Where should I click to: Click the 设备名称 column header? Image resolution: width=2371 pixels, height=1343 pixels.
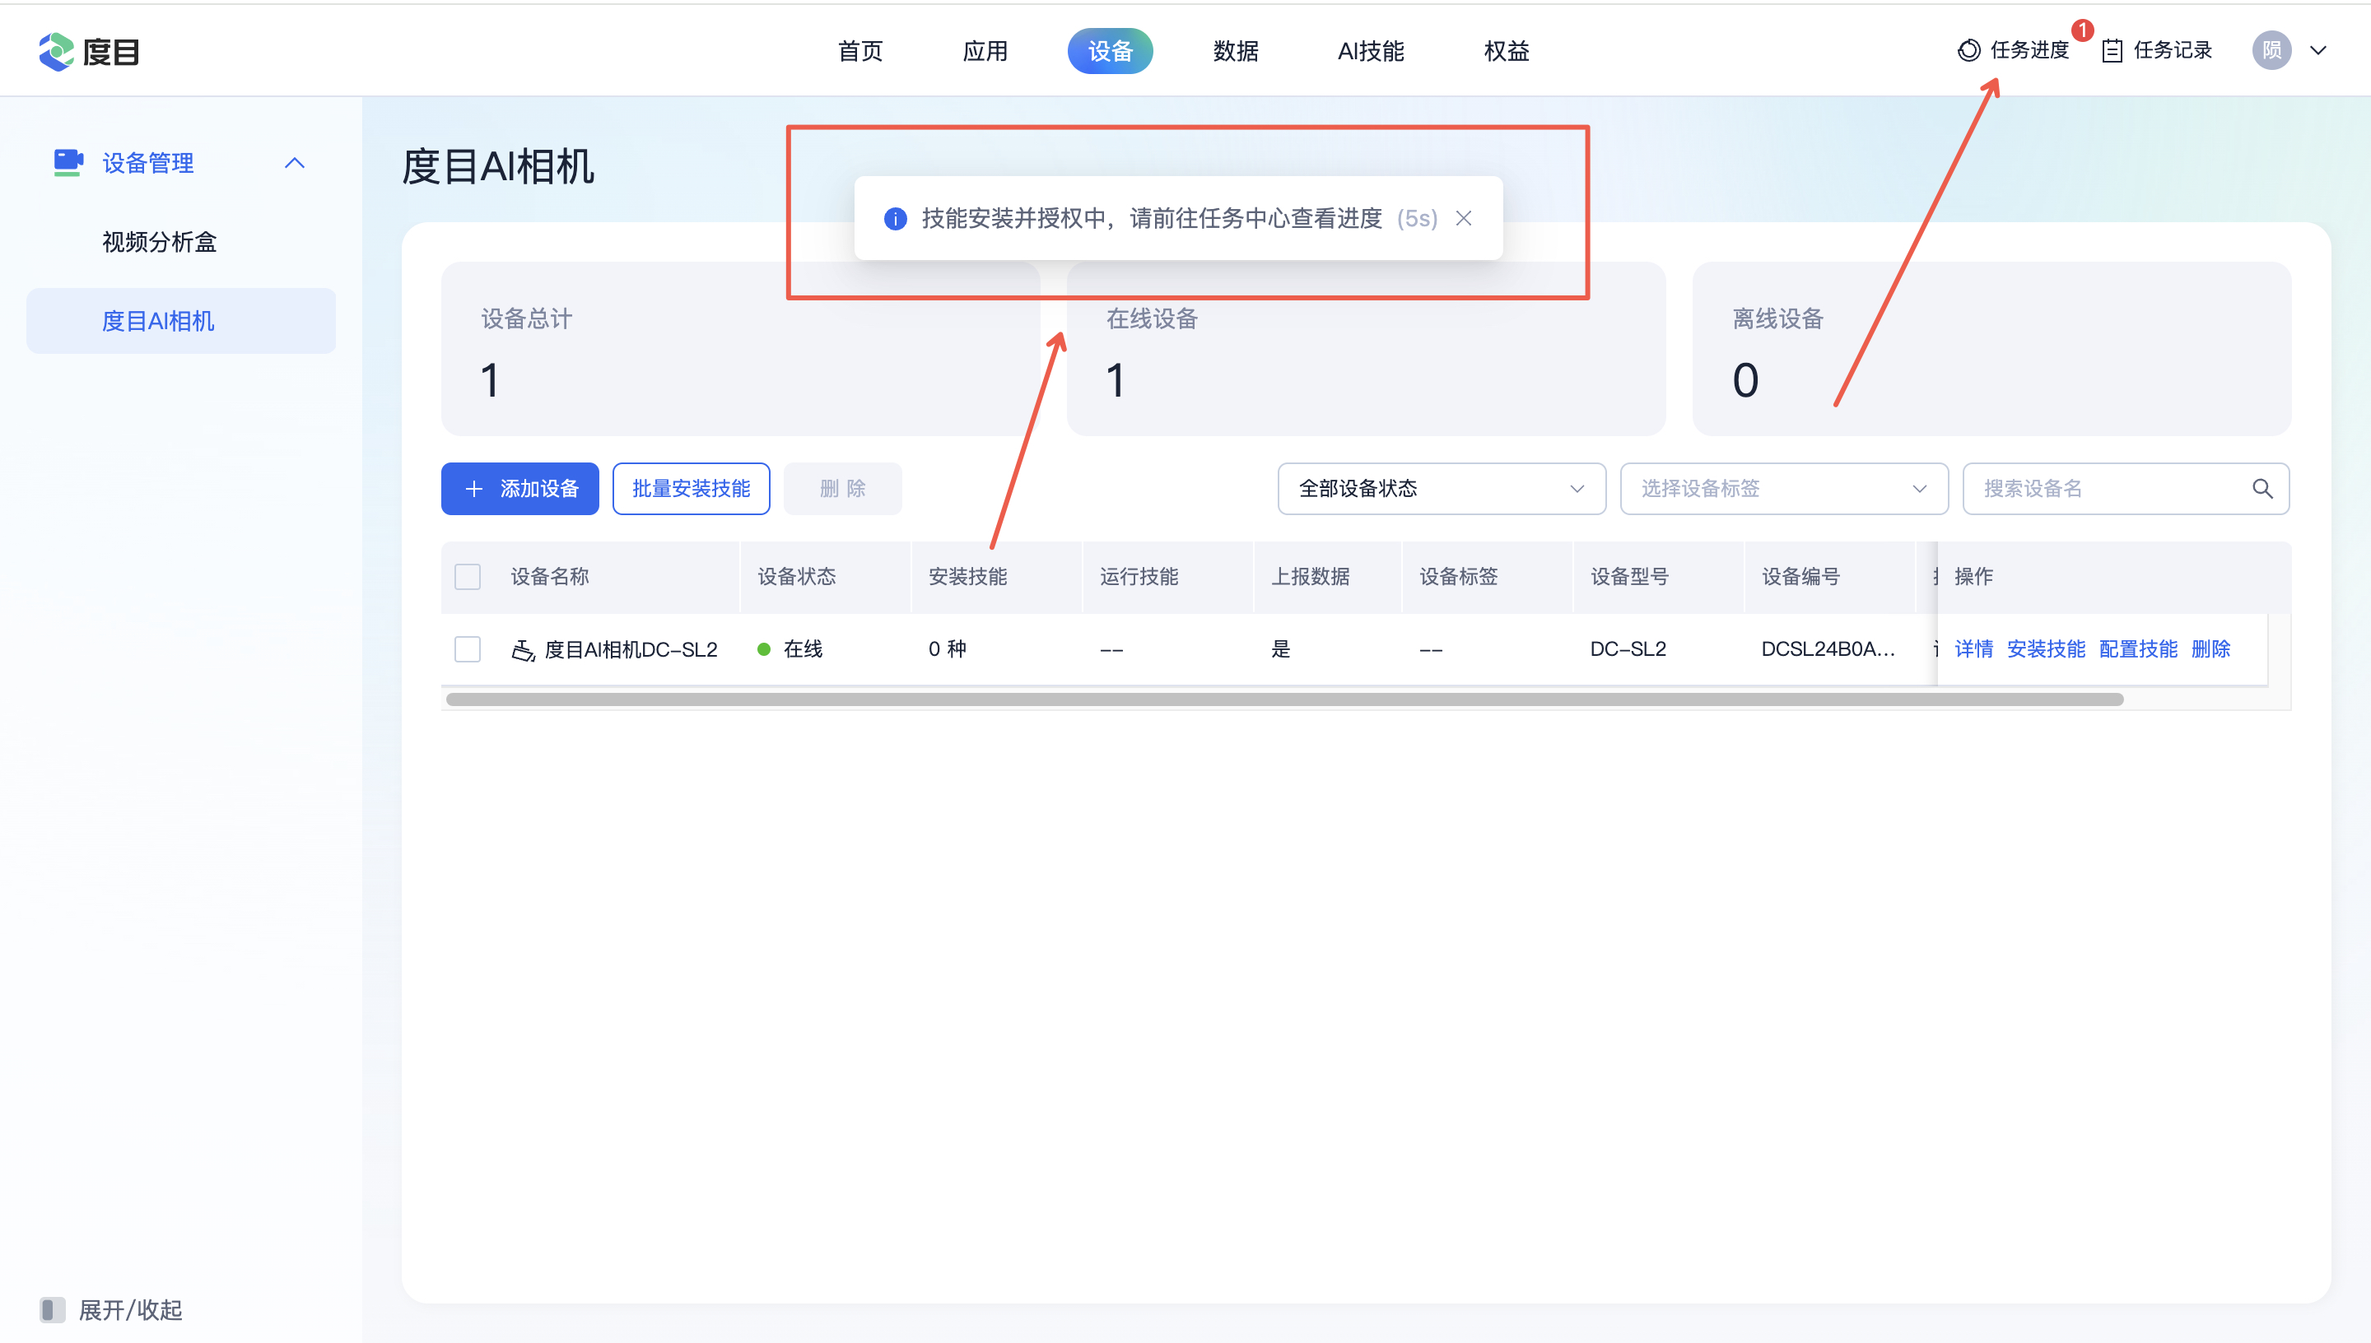(549, 577)
